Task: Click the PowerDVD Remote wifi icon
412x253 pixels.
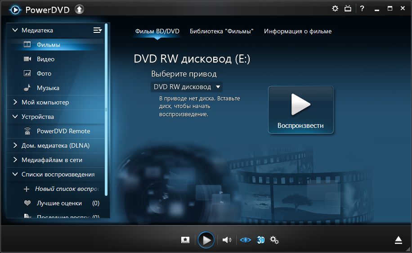Action: click(x=27, y=131)
